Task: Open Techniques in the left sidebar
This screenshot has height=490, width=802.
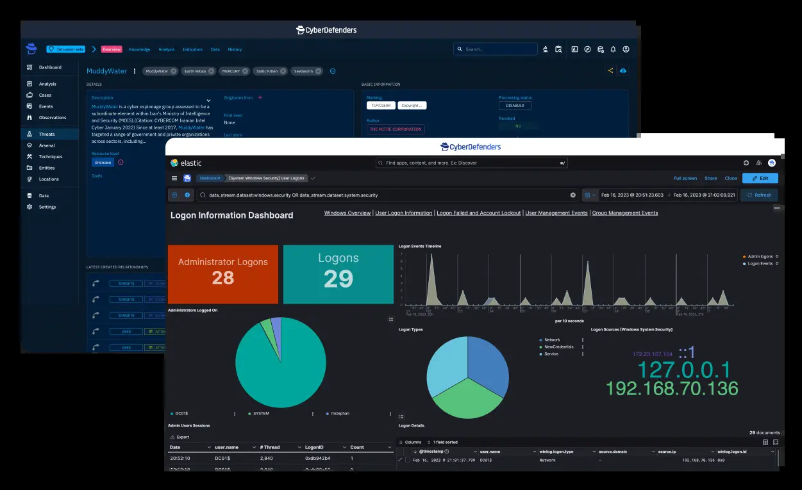Action: coord(51,157)
